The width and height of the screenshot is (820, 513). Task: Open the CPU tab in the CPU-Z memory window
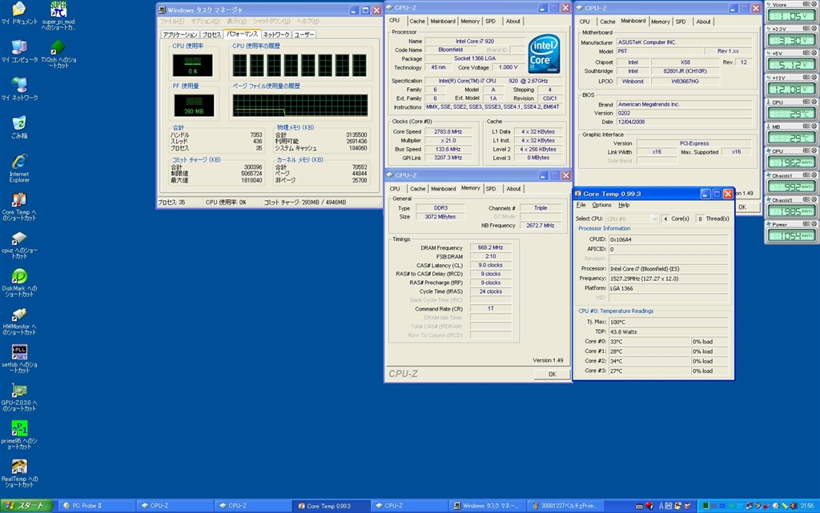[x=395, y=189]
